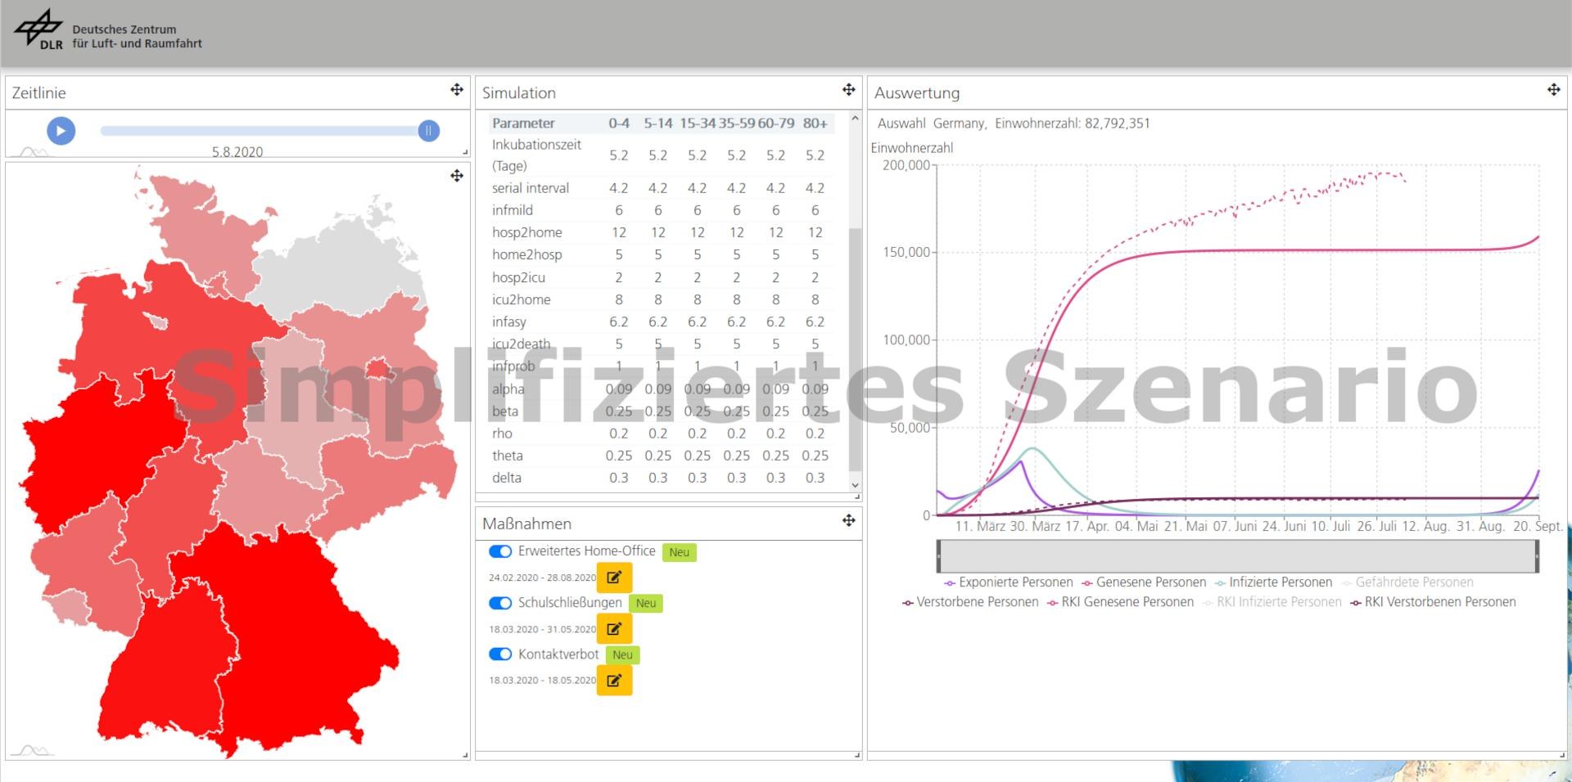Toggle Exponierte Personen legend series
Viewport: 1572px width, 782px height.
click(1009, 582)
